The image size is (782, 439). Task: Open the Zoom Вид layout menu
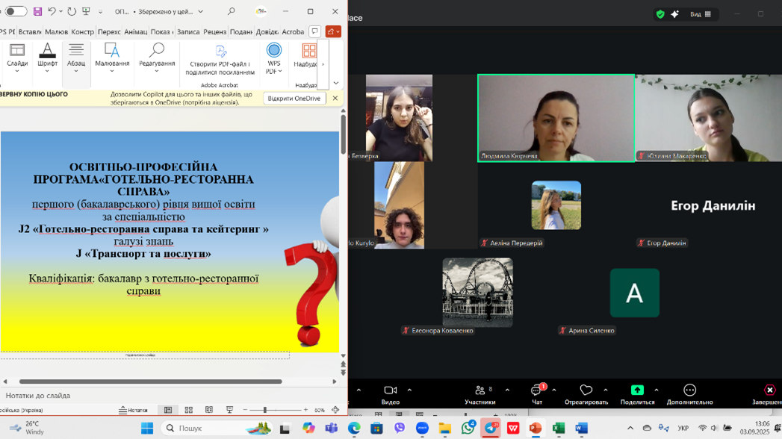click(x=701, y=14)
